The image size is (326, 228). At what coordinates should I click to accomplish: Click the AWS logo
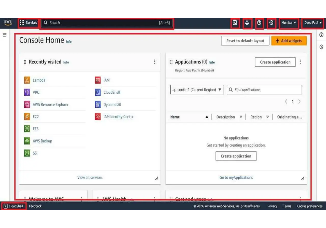pyautogui.click(x=8, y=23)
